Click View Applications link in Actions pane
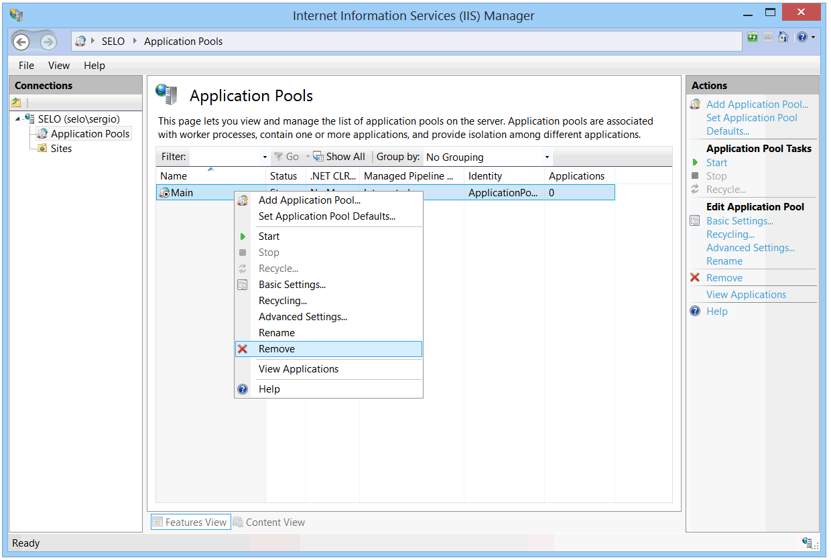Screen dimensions: 831x560 747,295
